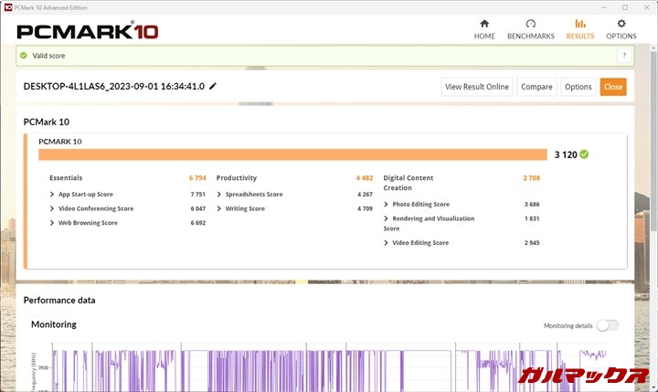Image resolution: width=658 pixels, height=392 pixels.
Task: Click the question mark help icon
Action: (x=624, y=56)
